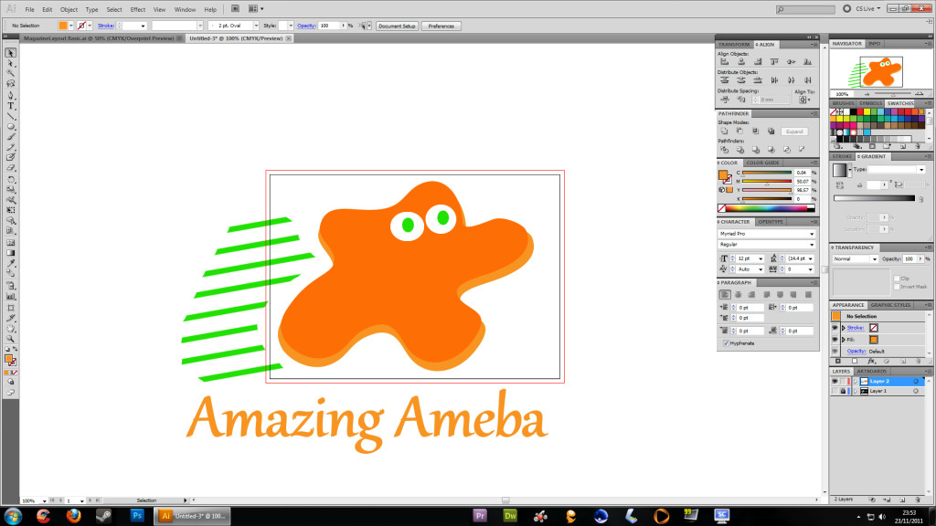Click Opacity link in control bar
The width and height of the screenshot is (936, 526).
pyautogui.click(x=306, y=26)
